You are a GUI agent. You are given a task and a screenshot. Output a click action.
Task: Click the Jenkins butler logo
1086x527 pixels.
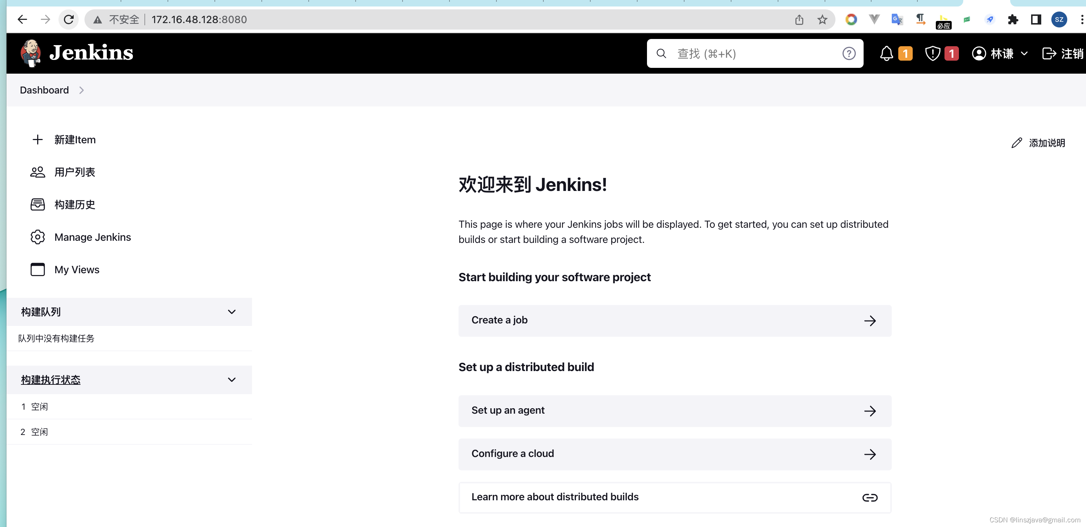31,53
